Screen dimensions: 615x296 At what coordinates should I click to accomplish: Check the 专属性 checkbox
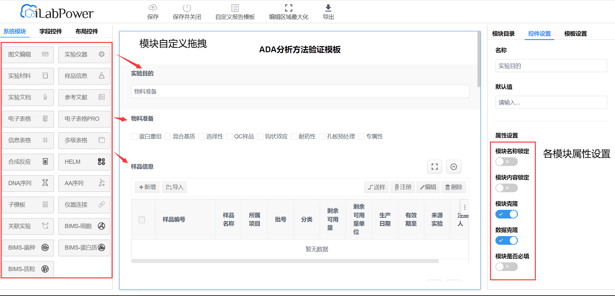[x=361, y=136]
